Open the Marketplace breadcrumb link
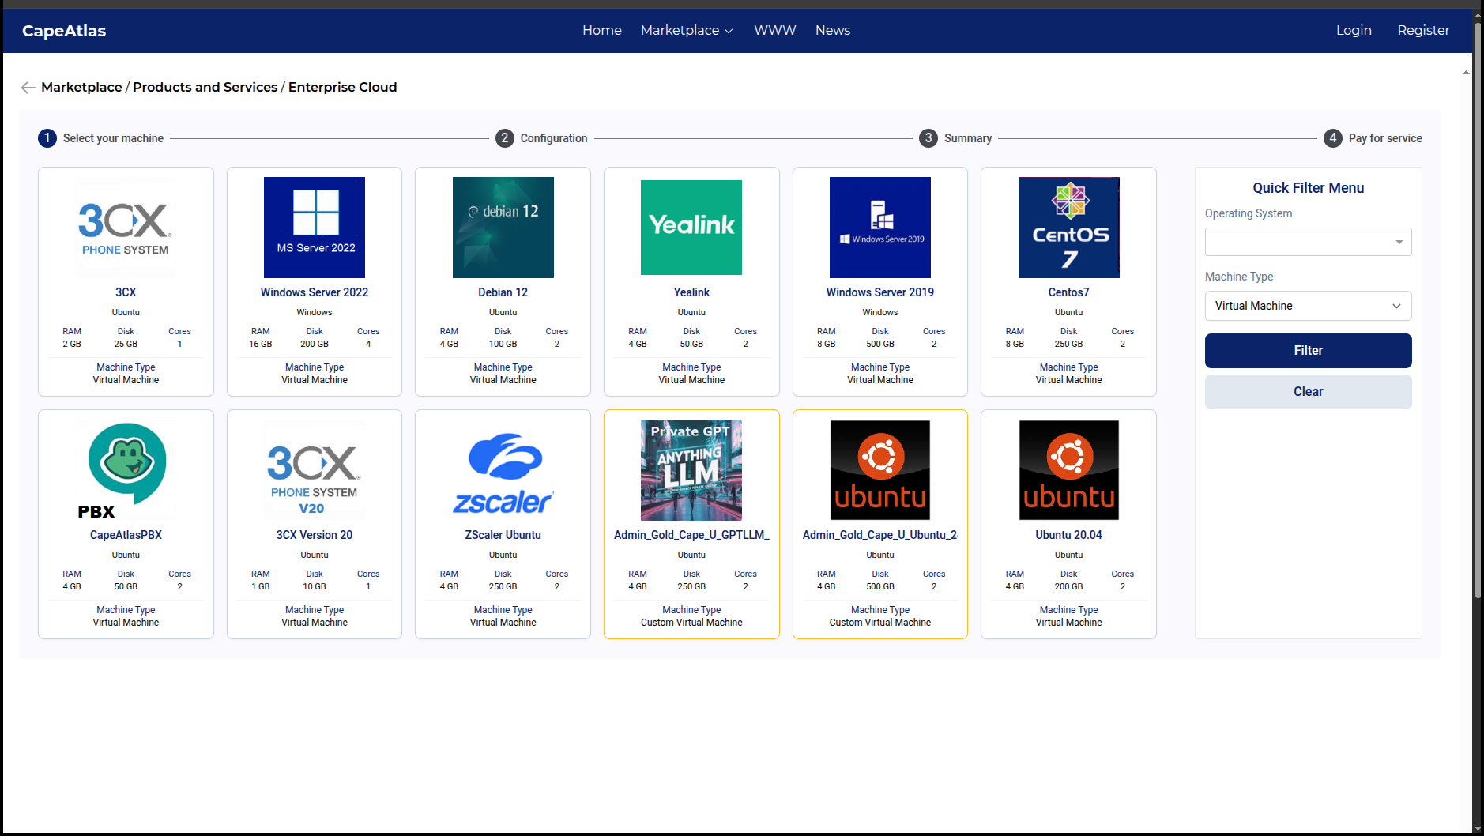1484x836 pixels. point(81,88)
